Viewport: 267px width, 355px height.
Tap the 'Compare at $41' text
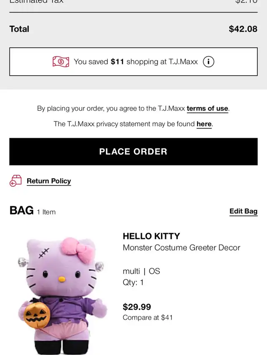(148, 318)
